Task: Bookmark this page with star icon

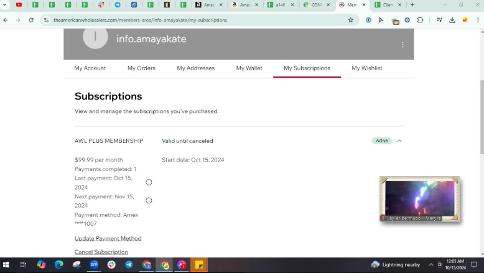Action: pyautogui.click(x=351, y=20)
